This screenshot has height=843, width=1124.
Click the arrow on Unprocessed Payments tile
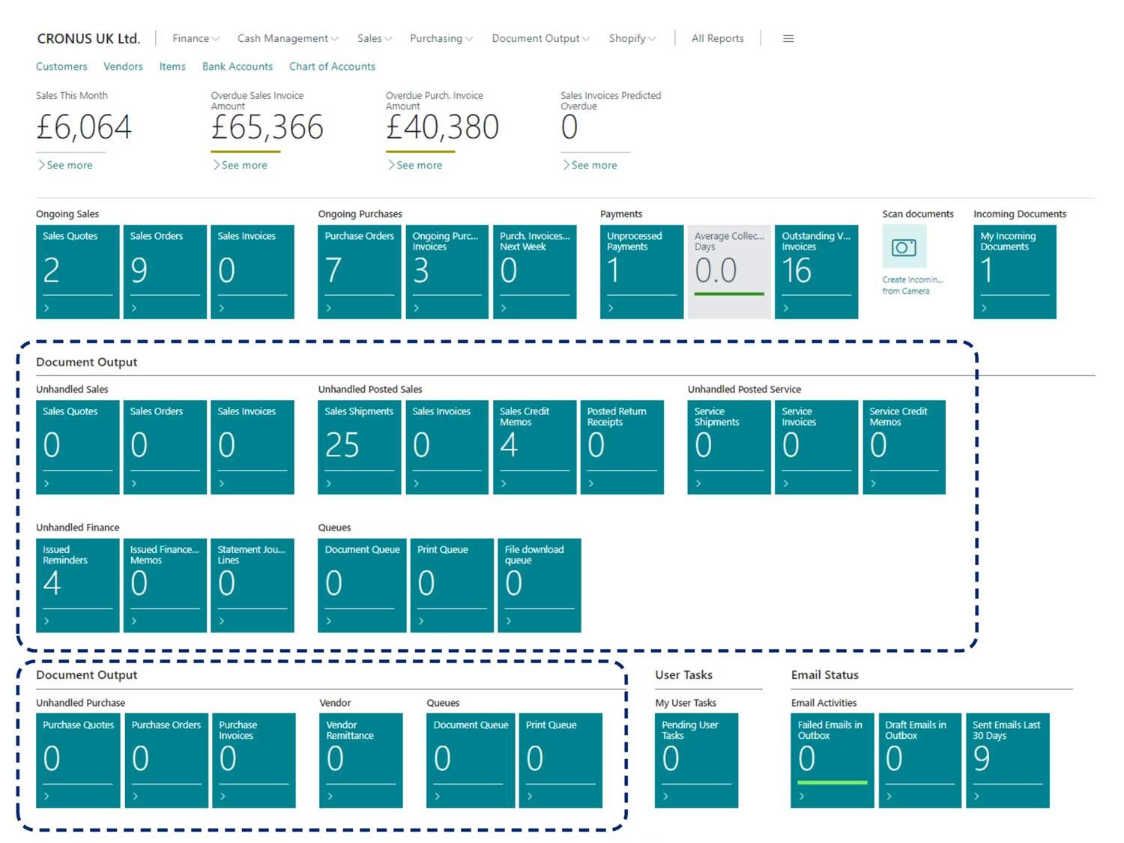(x=611, y=308)
